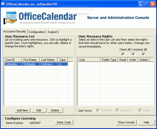Viewport: 157px width, 129px height.
Task: Toggle the Check All box above Write
Action: click(133, 54)
